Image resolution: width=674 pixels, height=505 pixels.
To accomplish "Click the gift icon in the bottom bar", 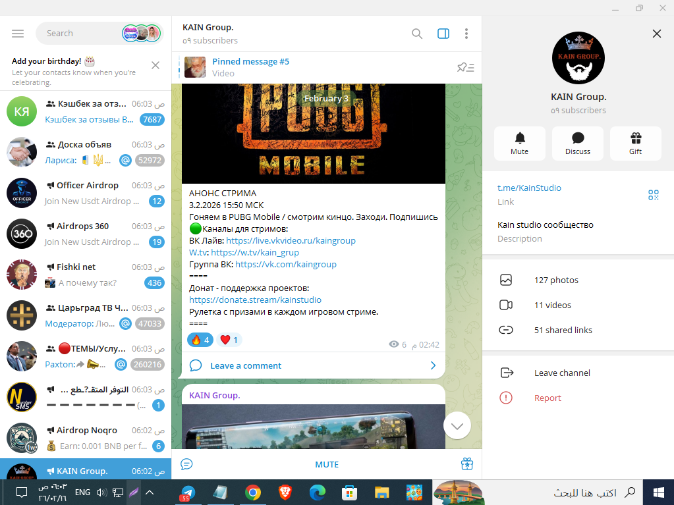I will click(467, 464).
